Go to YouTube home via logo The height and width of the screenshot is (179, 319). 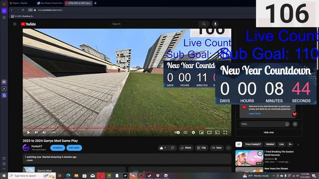(28, 24)
